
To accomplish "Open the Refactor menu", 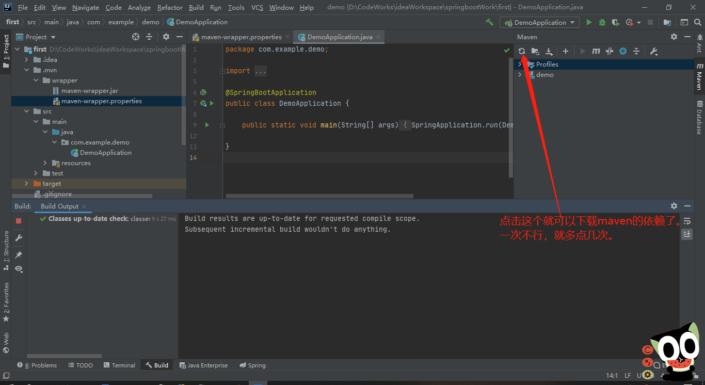I will [x=170, y=7].
